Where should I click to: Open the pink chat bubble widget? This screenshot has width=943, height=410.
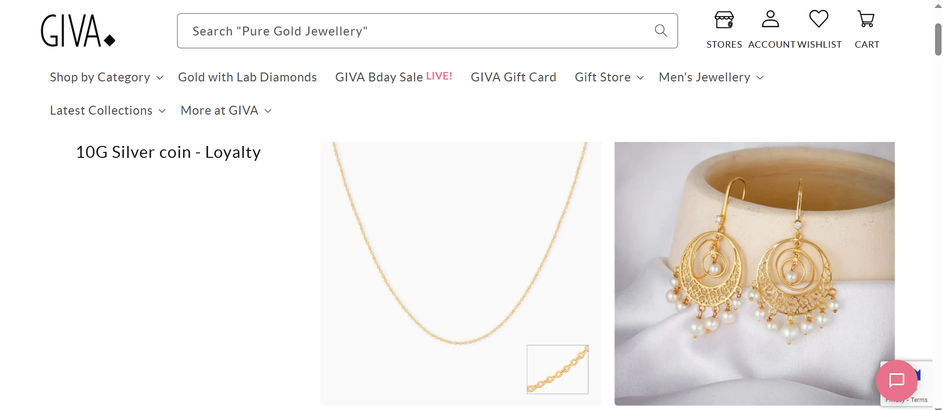tap(896, 381)
